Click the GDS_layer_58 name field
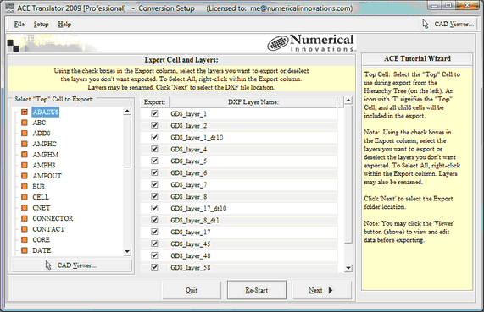Viewport: 484px width, 312px height. (x=253, y=267)
